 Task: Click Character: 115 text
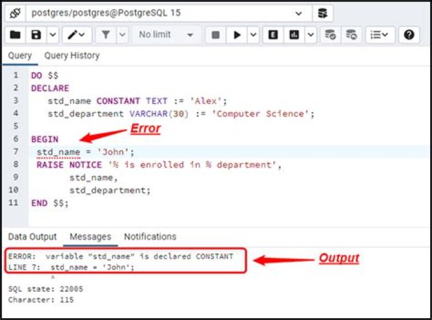(41, 300)
